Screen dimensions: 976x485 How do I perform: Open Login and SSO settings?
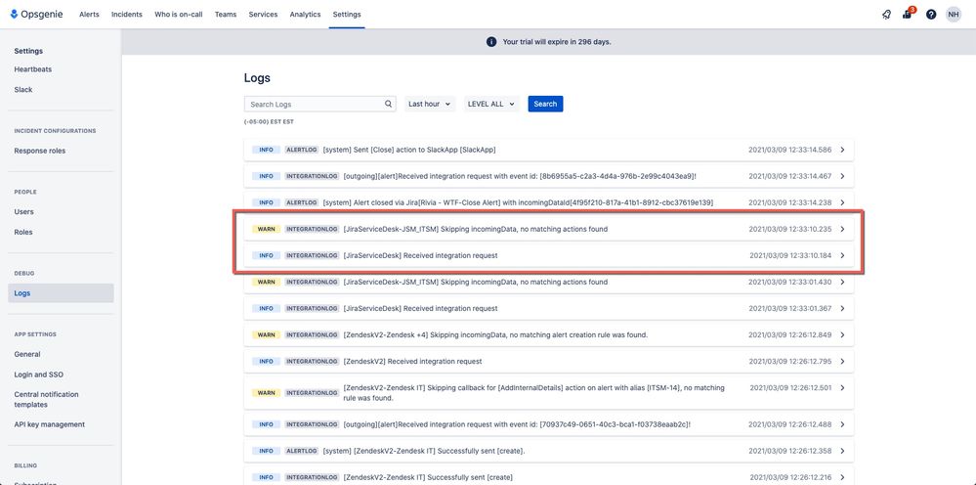(39, 375)
